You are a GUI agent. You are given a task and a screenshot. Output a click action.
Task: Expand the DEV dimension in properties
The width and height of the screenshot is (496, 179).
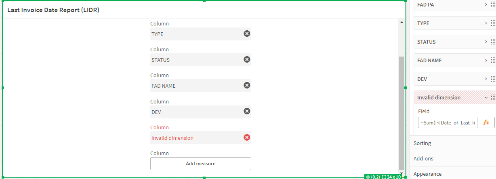point(486,79)
